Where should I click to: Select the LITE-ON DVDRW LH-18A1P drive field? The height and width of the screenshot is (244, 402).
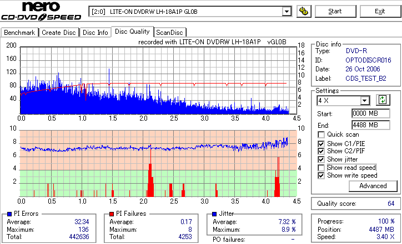point(190,12)
